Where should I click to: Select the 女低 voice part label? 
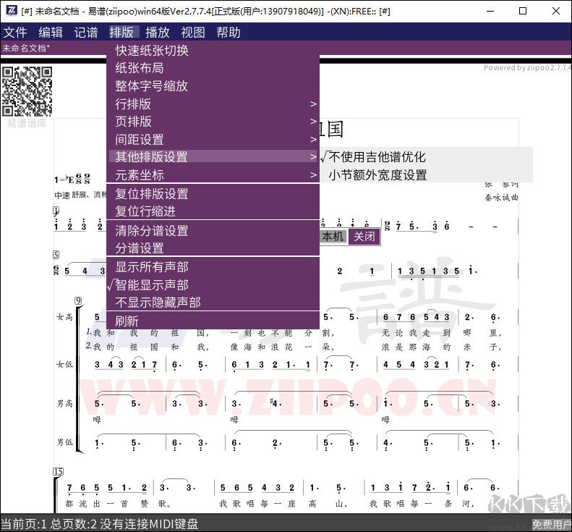64,364
